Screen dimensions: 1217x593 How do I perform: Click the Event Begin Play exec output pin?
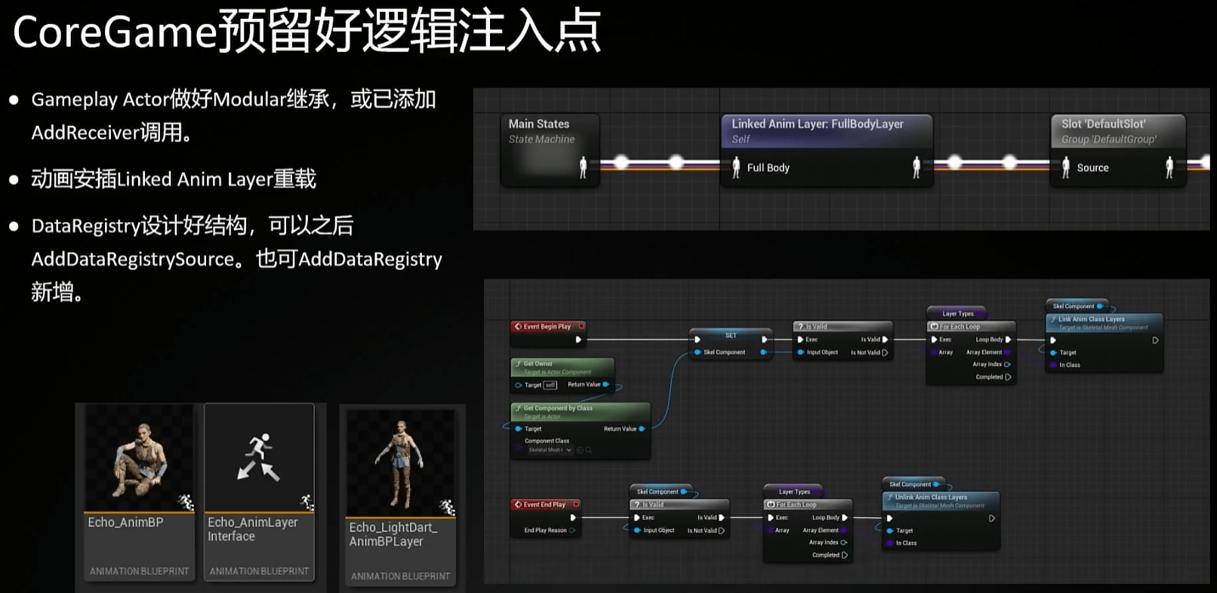(578, 340)
